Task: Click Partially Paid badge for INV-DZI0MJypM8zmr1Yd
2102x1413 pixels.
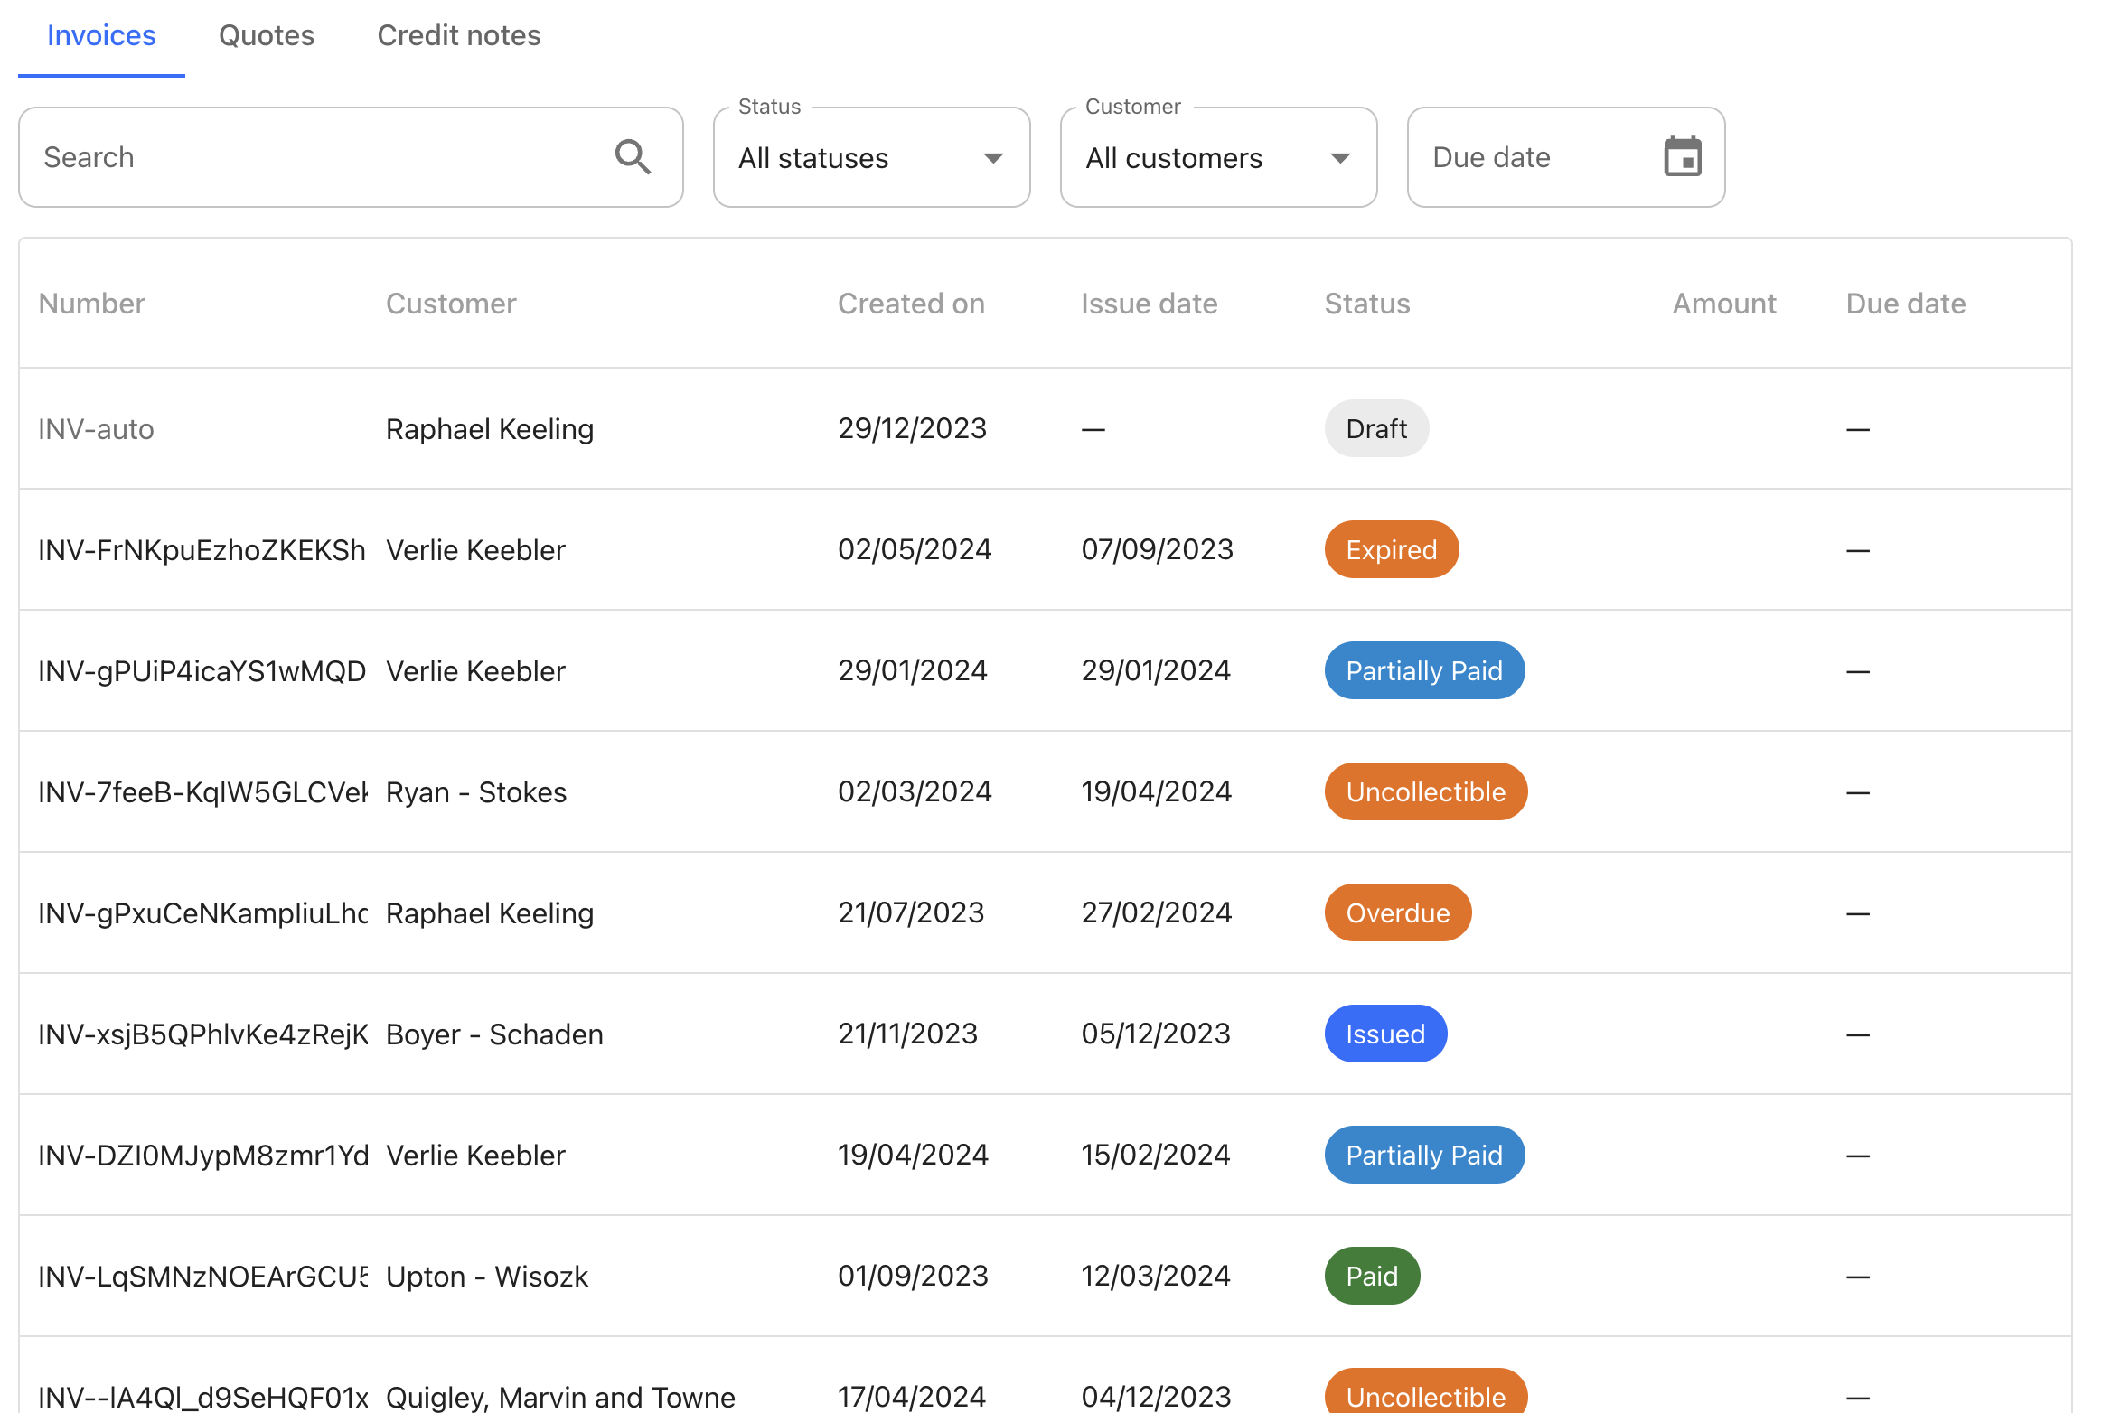Action: (x=1424, y=1155)
